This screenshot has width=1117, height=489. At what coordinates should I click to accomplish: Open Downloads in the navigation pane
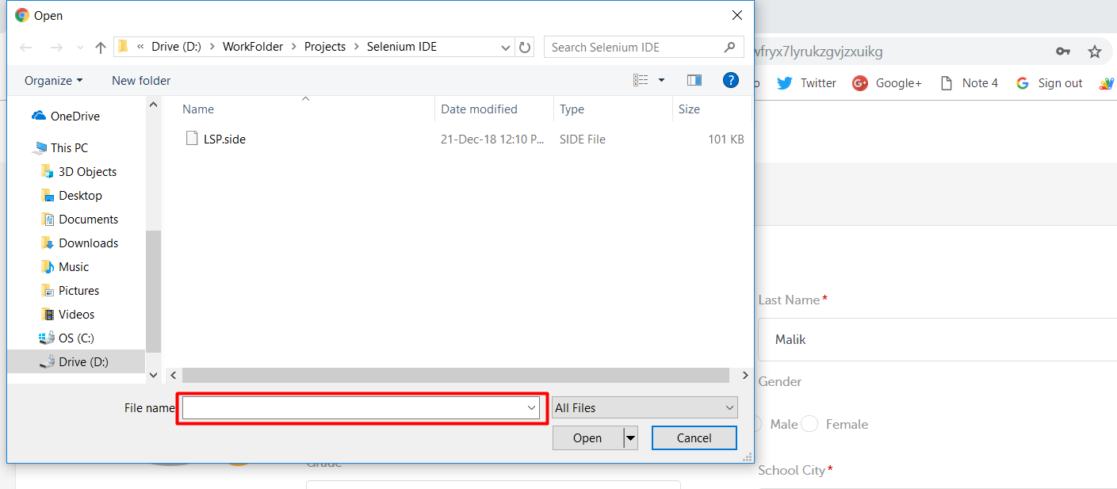[88, 243]
